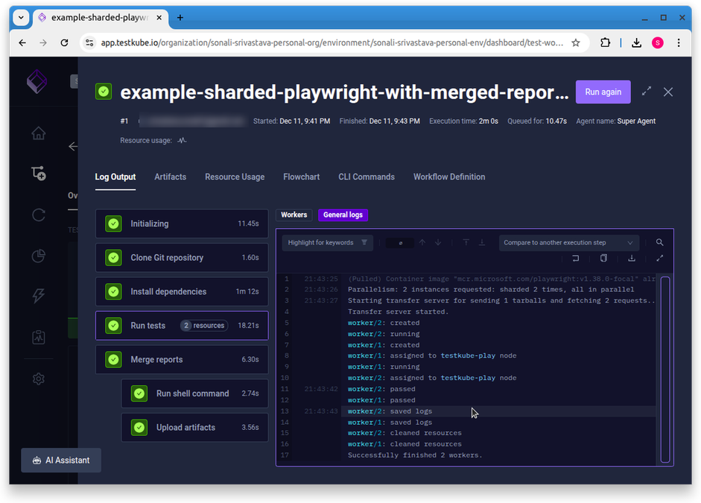The image size is (701, 503).
Task: Click the testkube-play link on log line 8
Action: (x=468, y=356)
